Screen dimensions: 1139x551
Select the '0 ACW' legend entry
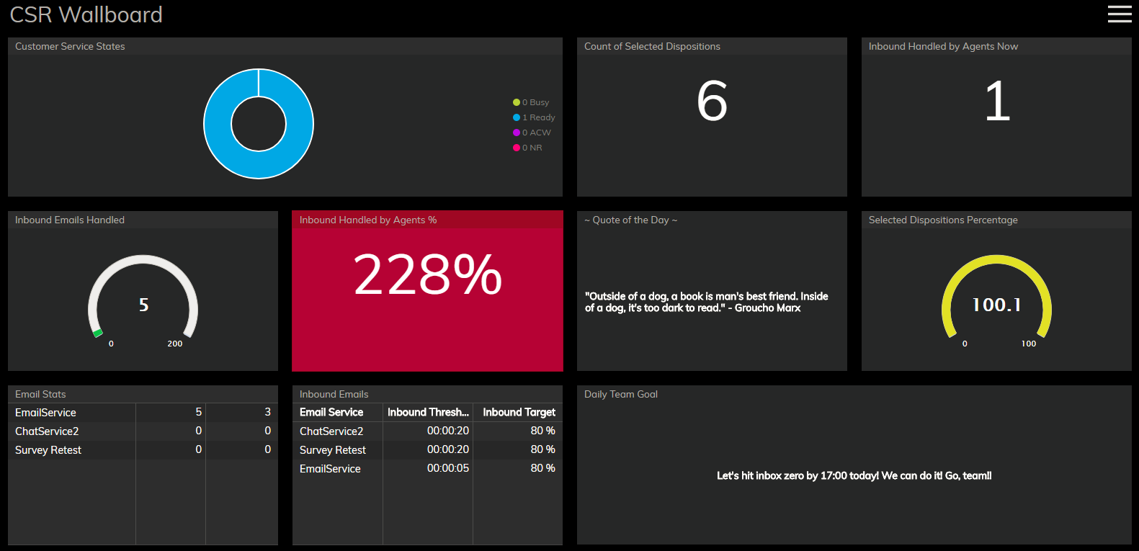click(532, 133)
